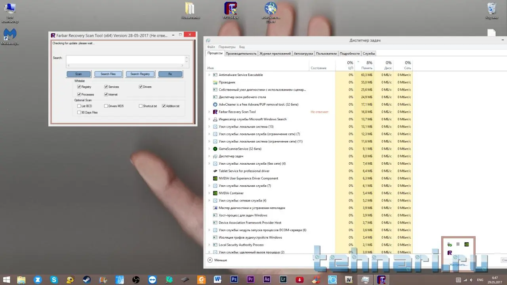
Task: Click the Search Registry button
Action: [x=140, y=74]
